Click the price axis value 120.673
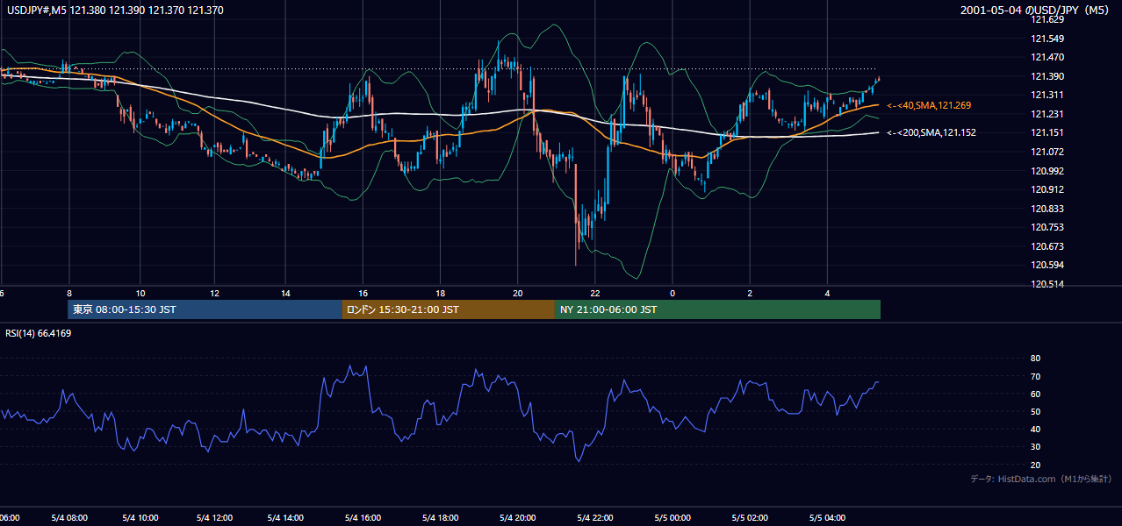Screen dimensions: 1122x526 tap(1046, 247)
